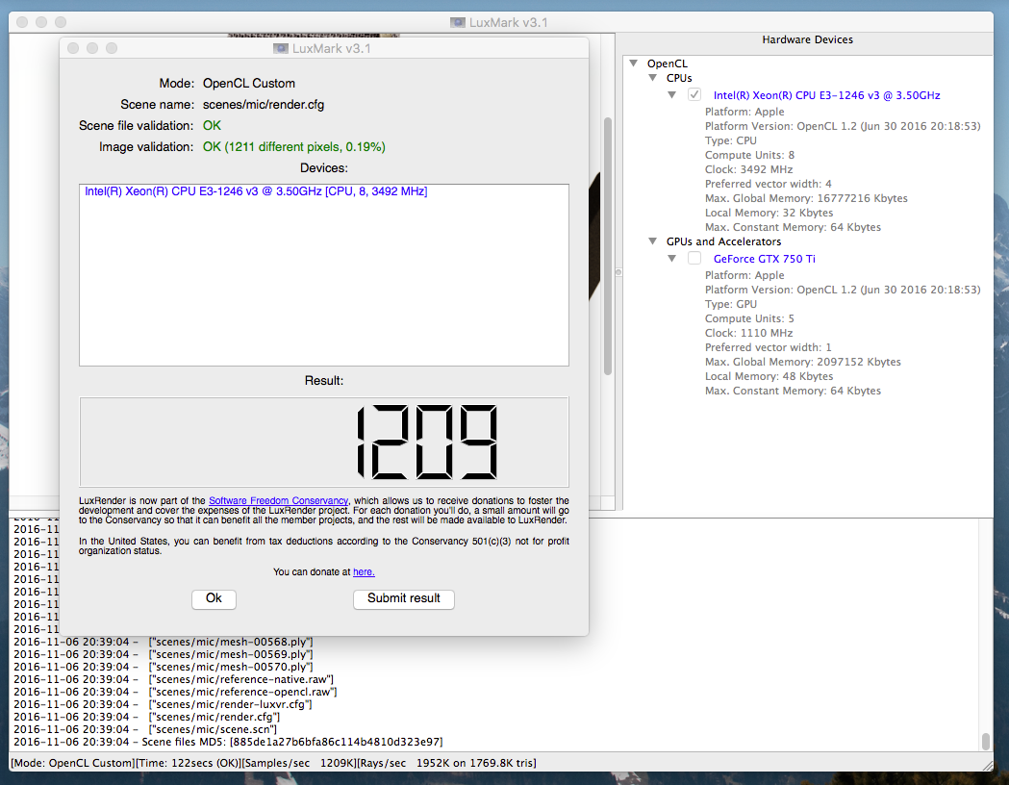This screenshot has height=785, width=1009.
Task: Collapse GPUs and Accelerators group
Action: point(653,241)
